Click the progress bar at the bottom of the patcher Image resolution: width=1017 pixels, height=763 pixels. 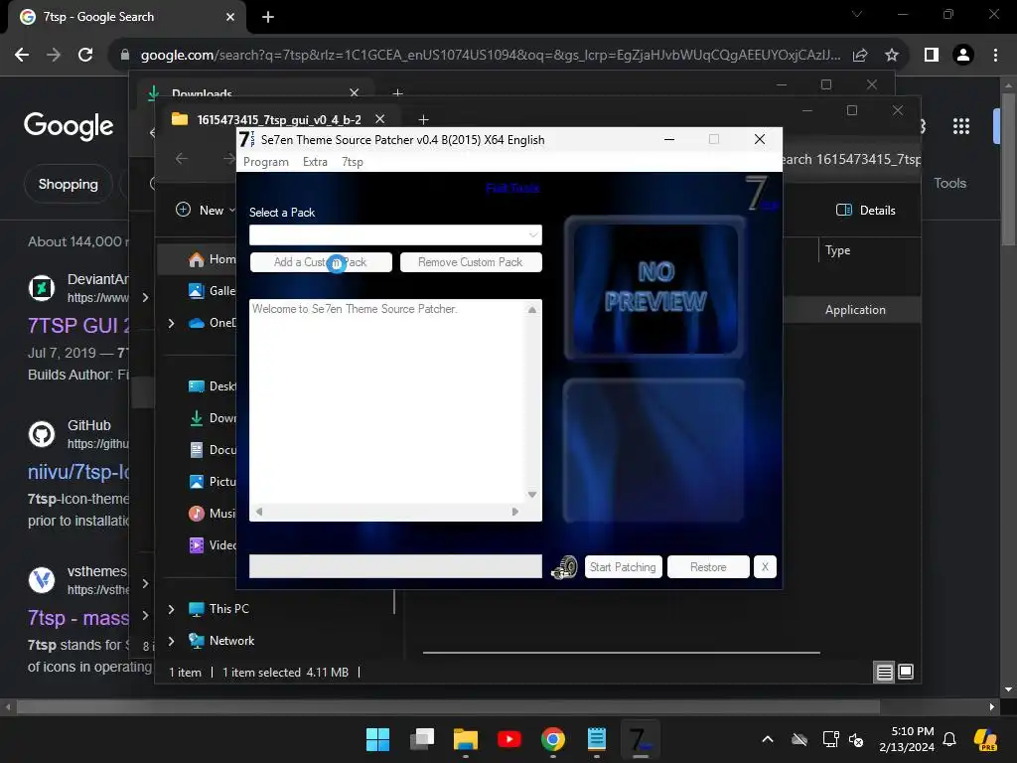click(395, 566)
